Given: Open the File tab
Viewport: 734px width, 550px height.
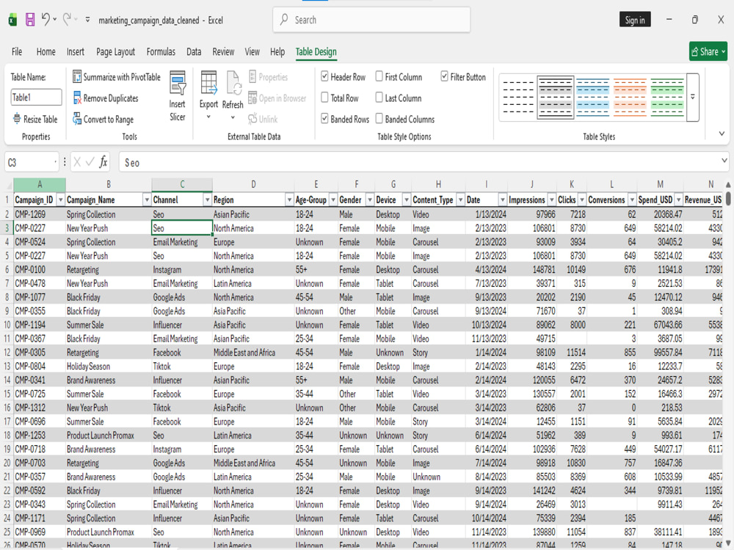Looking at the screenshot, I should (17, 51).
